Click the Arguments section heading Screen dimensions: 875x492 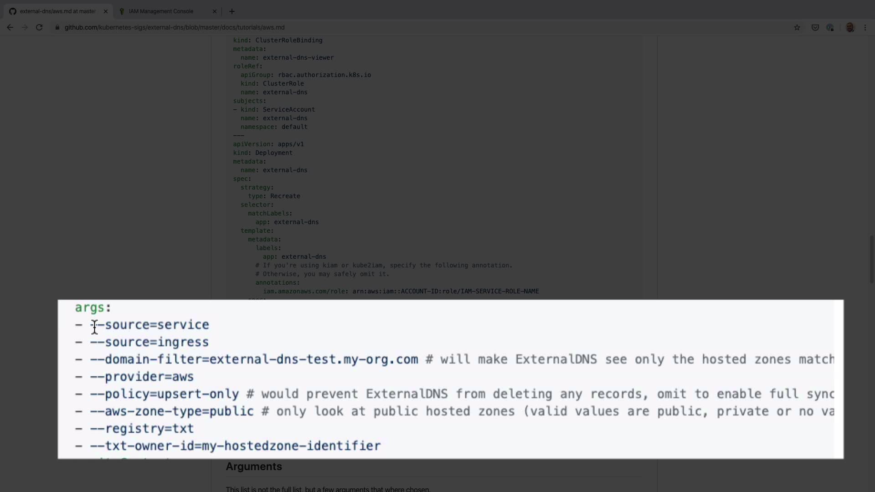point(254,466)
